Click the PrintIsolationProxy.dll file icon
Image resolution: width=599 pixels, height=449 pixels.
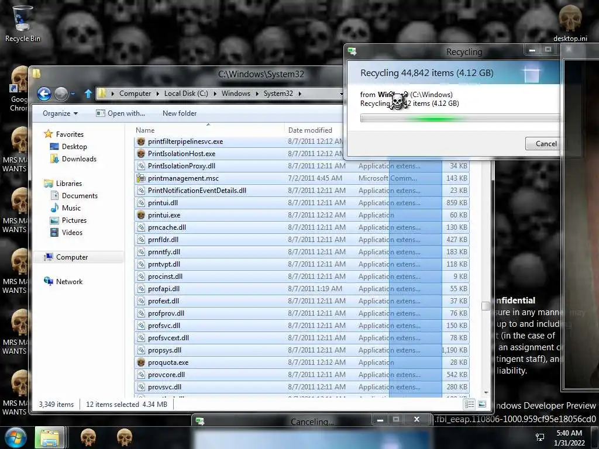click(x=141, y=166)
